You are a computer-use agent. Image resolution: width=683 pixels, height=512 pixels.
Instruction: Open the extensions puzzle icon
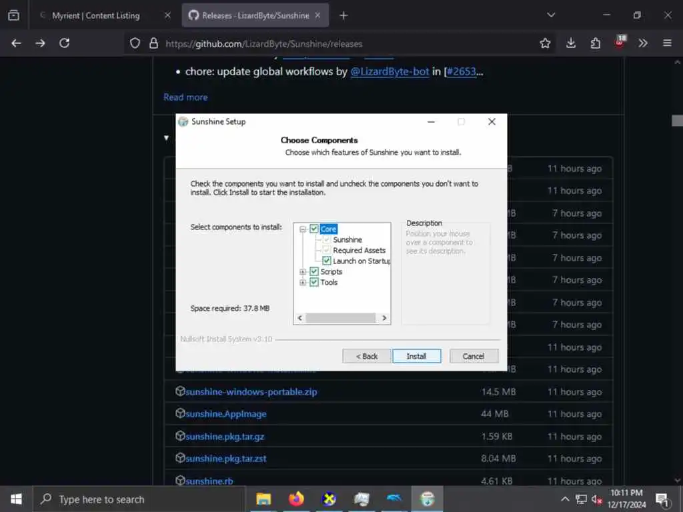[596, 43]
